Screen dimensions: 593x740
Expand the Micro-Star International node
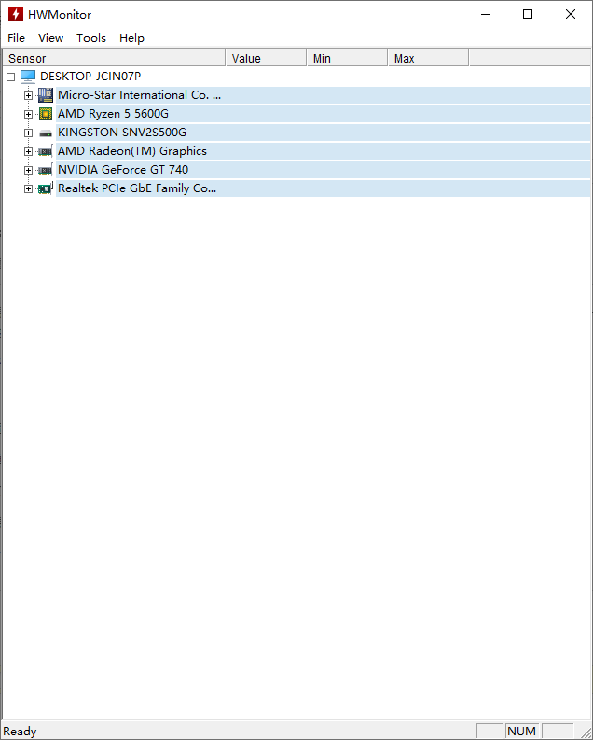[x=28, y=95]
